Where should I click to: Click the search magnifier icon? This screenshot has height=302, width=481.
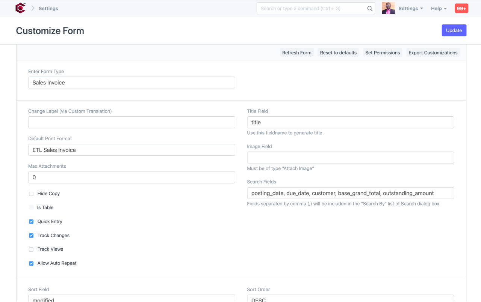[x=369, y=8]
